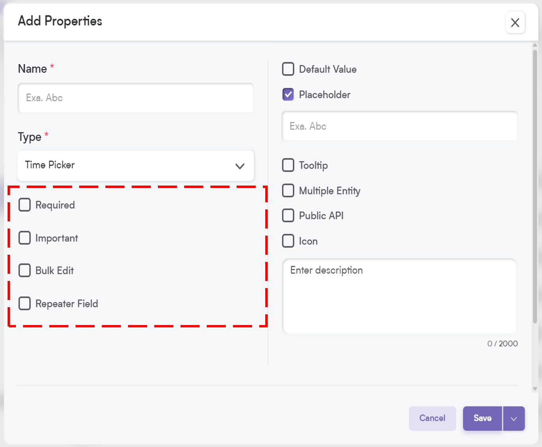The width and height of the screenshot is (542, 447).
Task: Check the Bulk Edit option
Action: (x=25, y=271)
